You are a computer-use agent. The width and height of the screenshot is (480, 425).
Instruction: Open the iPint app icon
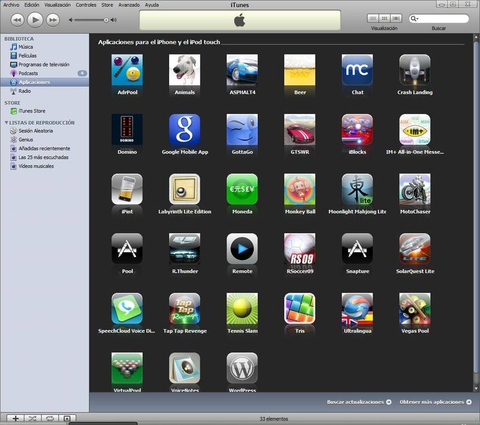127,189
